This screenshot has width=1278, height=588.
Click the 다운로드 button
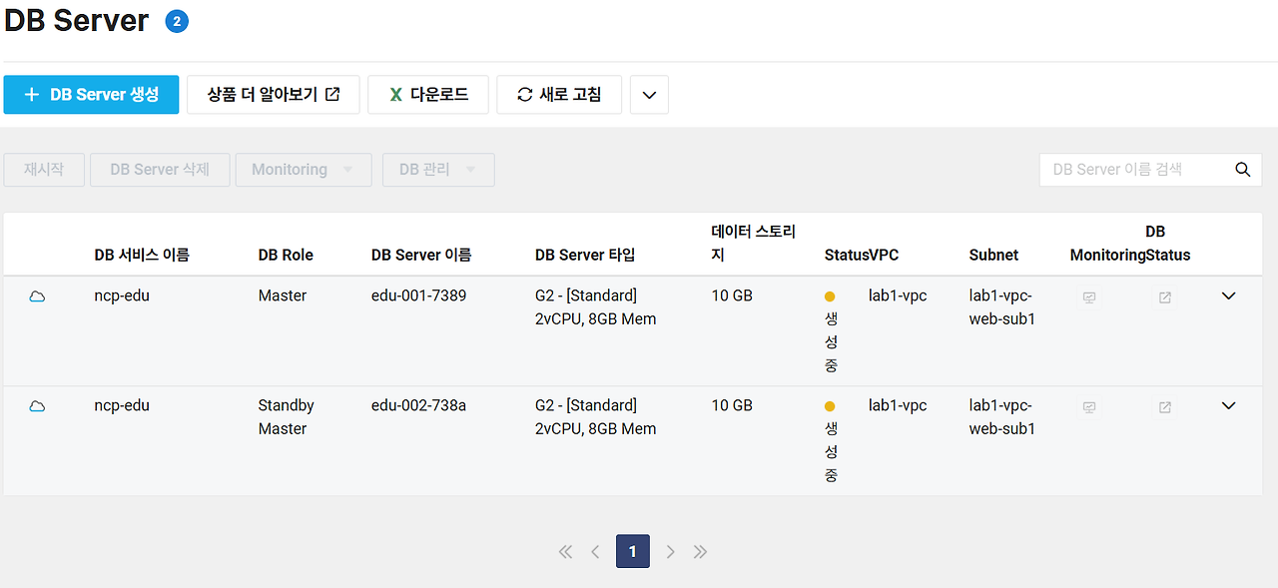click(x=428, y=95)
